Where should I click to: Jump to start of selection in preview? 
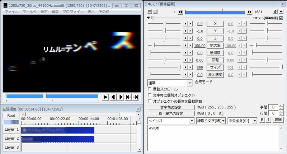click(128, 97)
